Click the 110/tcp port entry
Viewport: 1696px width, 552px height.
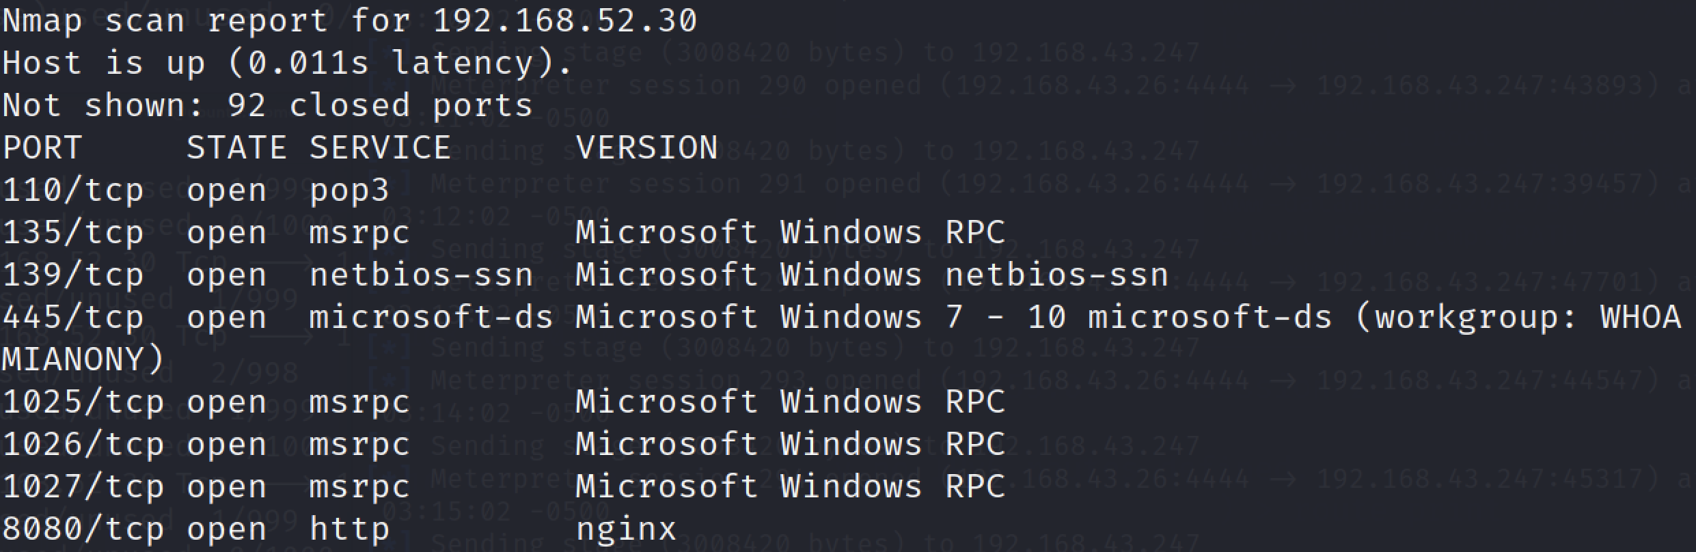pos(73,190)
